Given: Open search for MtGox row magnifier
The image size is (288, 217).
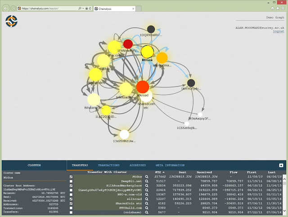Looking at the screenshot, I should [147, 177].
